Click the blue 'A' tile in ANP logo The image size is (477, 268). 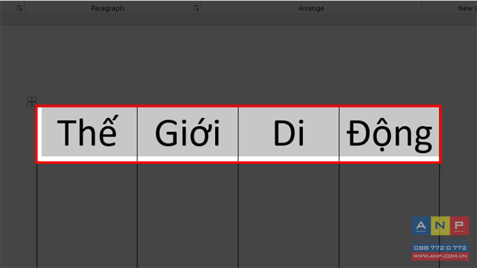[x=420, y=226]
